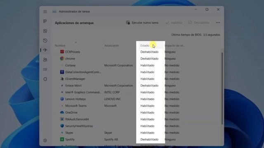The width and height of the screenshot is (264, 148).
Task: Click the vertical scrollbar of the list
Action: coord(222,88)
